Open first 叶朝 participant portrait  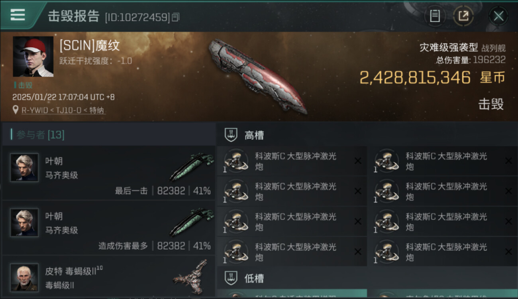(x=24, y=168)
